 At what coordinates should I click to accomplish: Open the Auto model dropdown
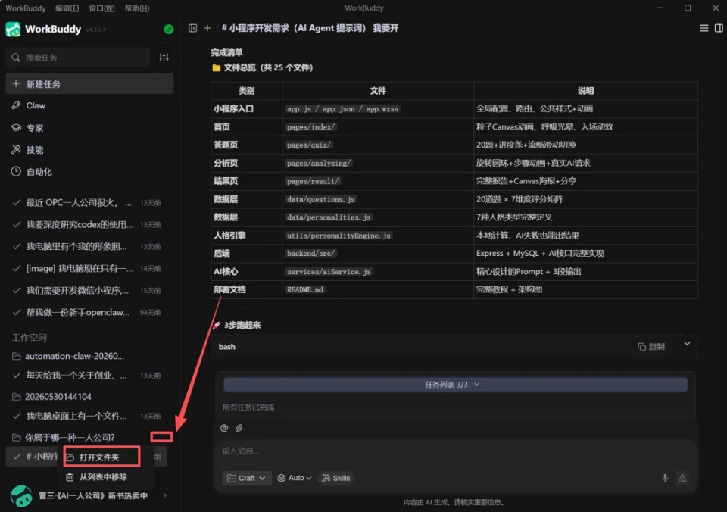tap(294, 478)
